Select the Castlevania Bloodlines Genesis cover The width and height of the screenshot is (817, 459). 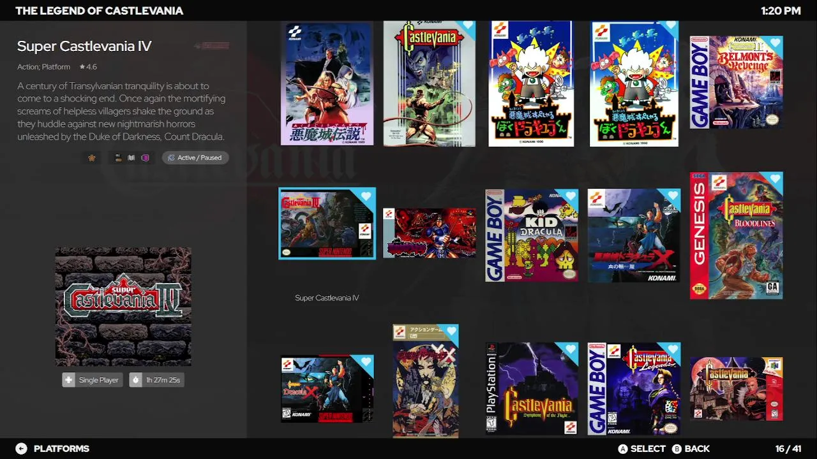click(x=736, y=235)
